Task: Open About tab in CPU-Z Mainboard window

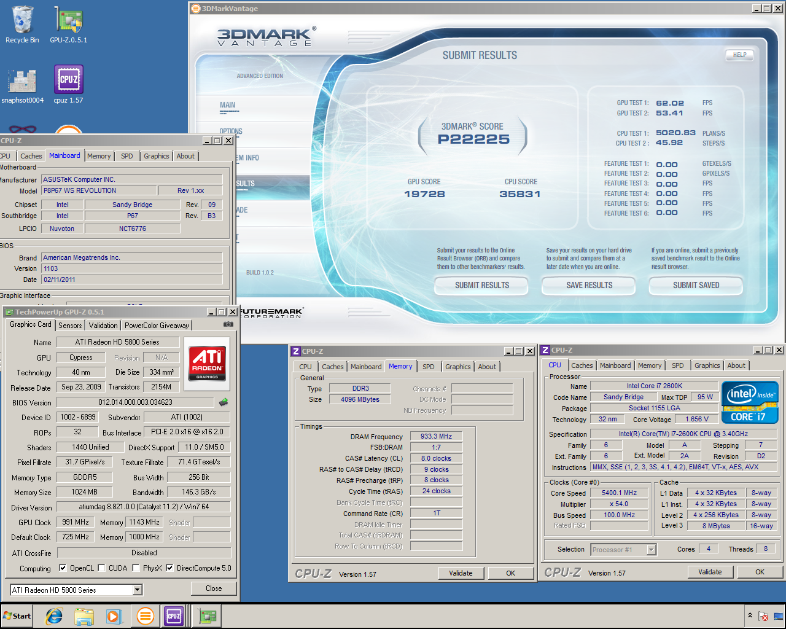Action: tap(185, 156)
